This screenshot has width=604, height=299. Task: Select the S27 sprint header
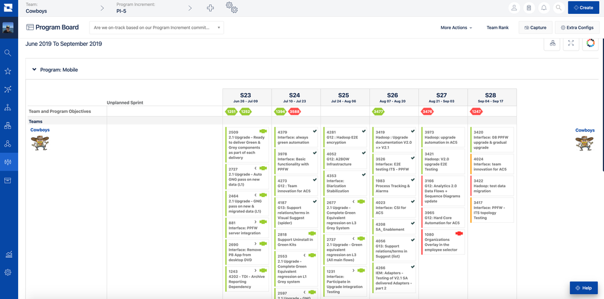pyautogui.click(x=443, y=97)
